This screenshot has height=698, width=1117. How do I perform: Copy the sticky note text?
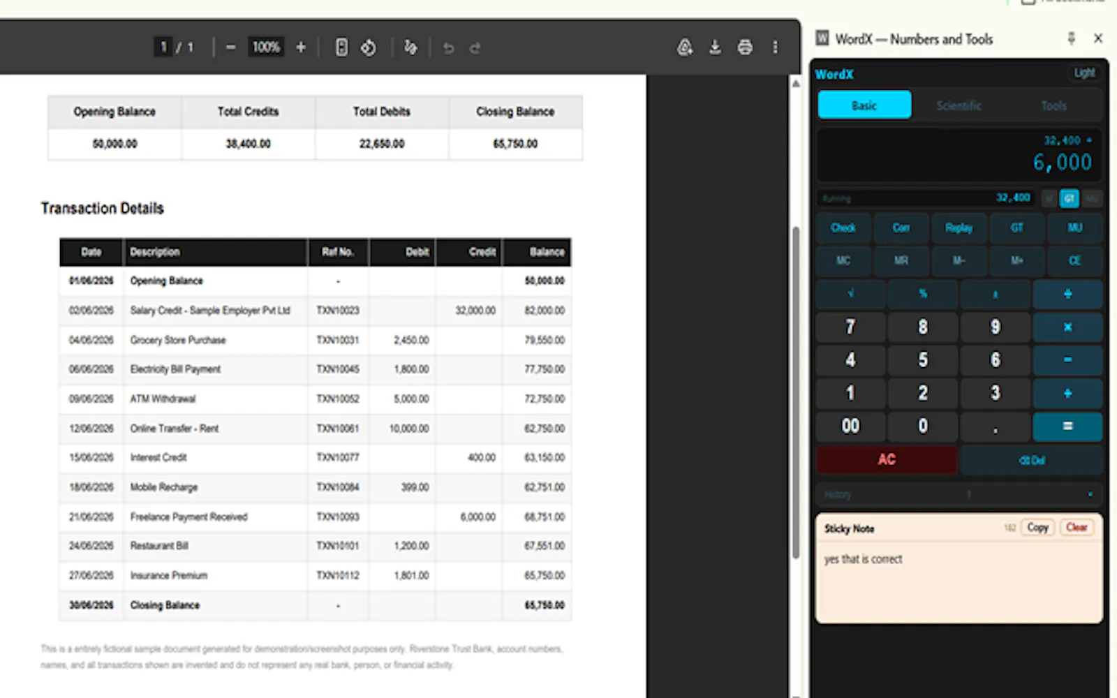click(1037, 528)
